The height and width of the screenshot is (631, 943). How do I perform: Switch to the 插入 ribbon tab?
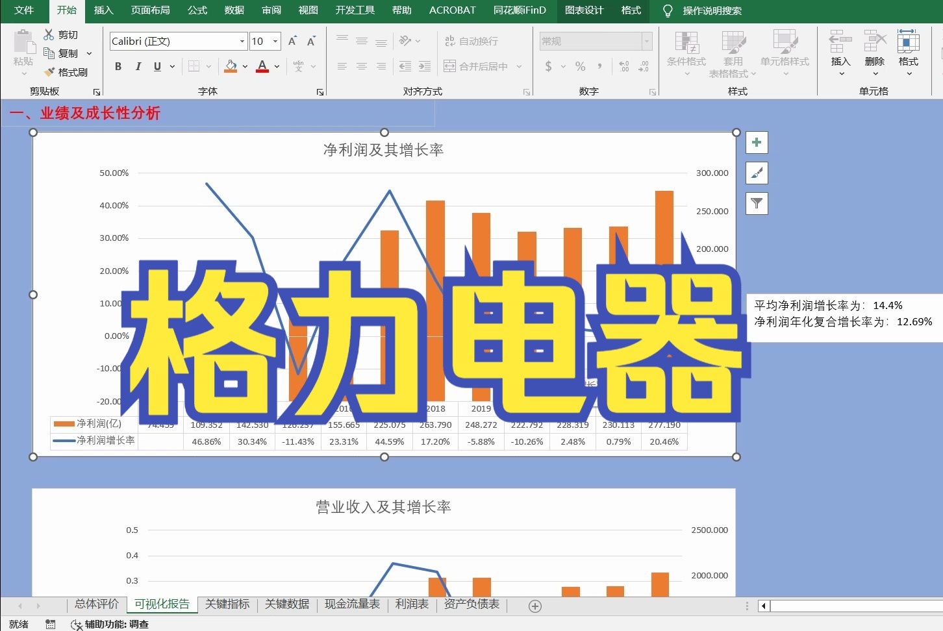104,10
